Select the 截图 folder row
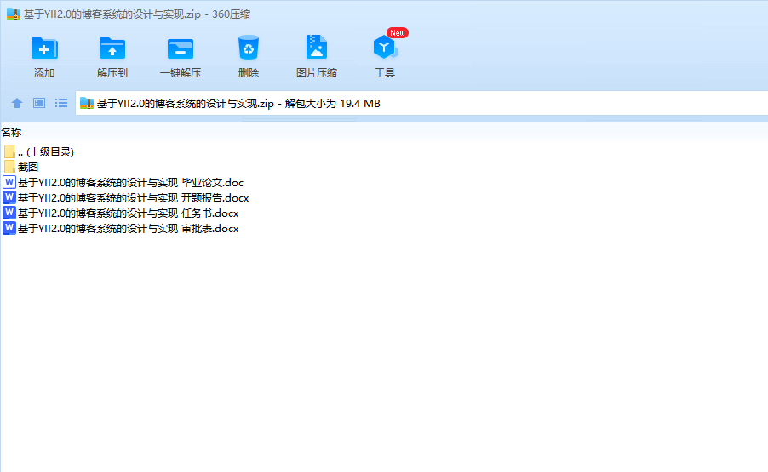The image size is (768, 472). pyautogui.click(x=20, y=167)
